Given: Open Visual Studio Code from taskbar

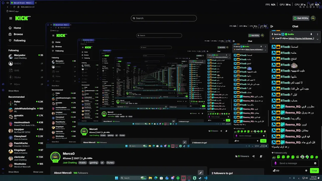Looking at the screenshot, I should (x=206, y=178).
